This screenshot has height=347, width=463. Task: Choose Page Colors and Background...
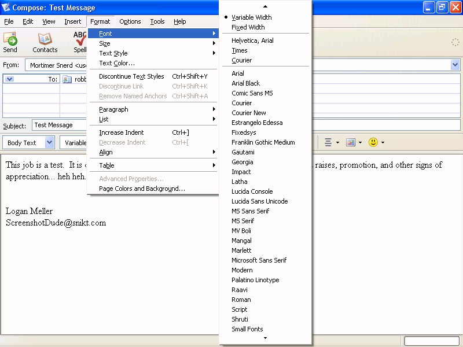(153, 189)
